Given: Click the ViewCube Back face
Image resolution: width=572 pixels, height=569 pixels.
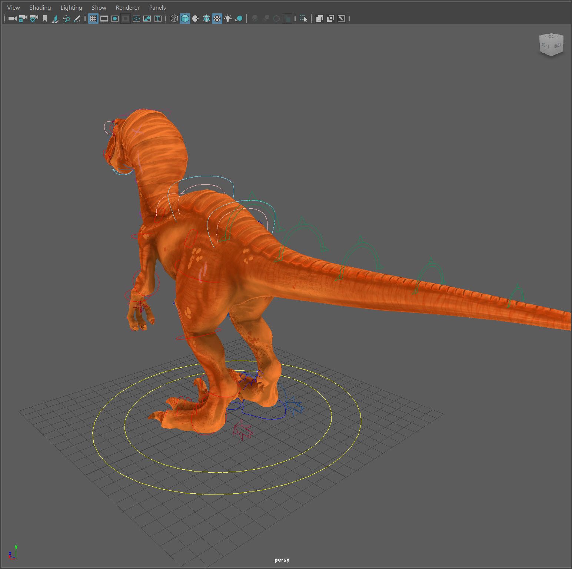Looking at the screenshot, I should click(x=558, y=46).
